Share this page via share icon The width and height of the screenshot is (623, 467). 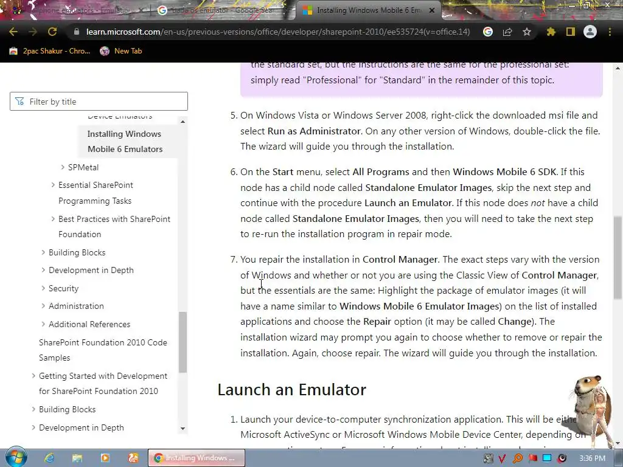click(507, 32)
